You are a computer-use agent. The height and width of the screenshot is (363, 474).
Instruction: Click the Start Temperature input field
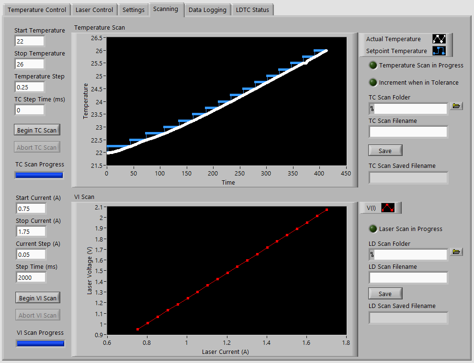29,42
